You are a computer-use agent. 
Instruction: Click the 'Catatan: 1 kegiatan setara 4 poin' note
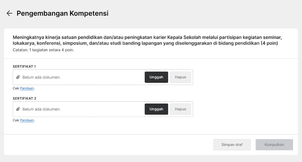43,50
